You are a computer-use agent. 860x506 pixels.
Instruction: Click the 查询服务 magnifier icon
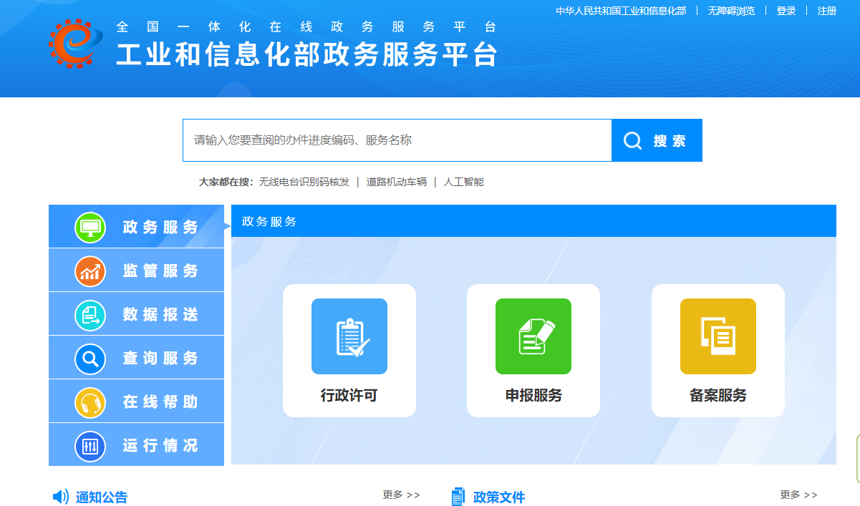point(89,358)
